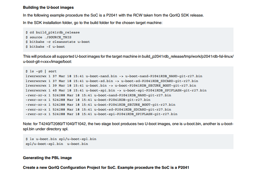Click the "cd build_p241rdb_release" command line
The image size is (264, 186).
(52, 32)
